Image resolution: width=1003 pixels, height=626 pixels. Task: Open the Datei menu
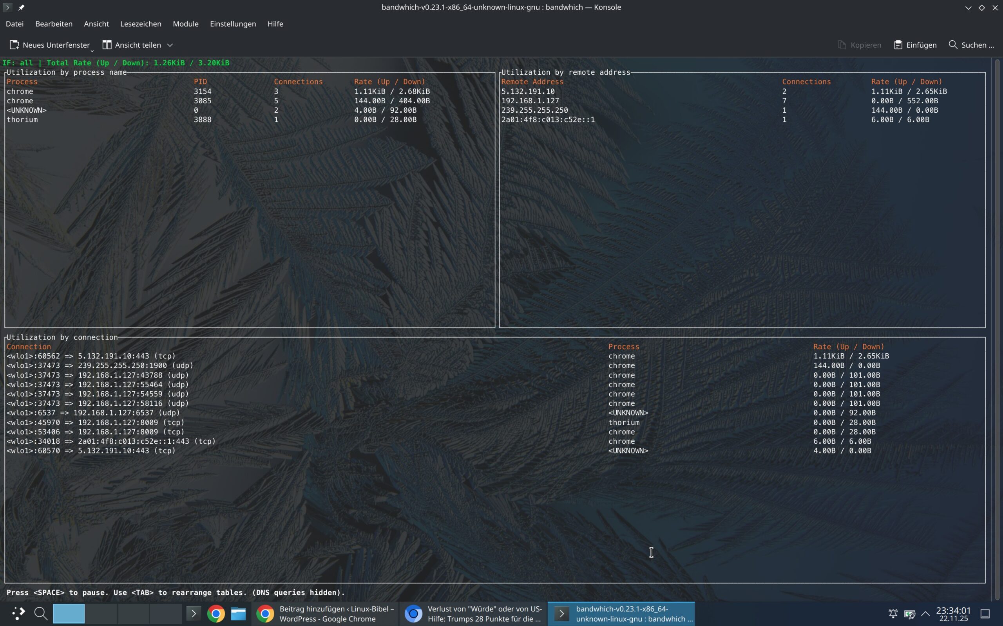(14, 23)
